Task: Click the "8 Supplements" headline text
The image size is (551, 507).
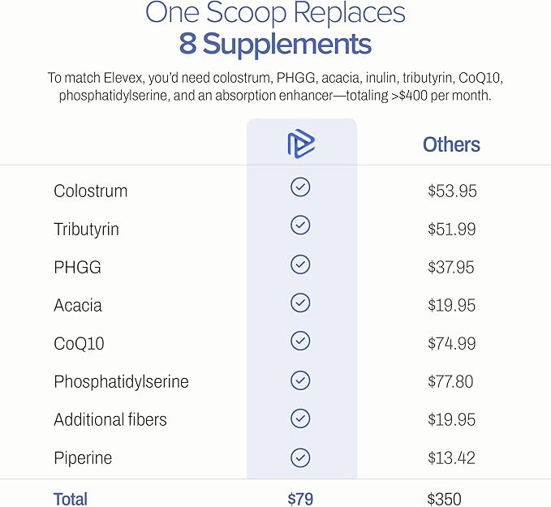Action: [275, 43]
